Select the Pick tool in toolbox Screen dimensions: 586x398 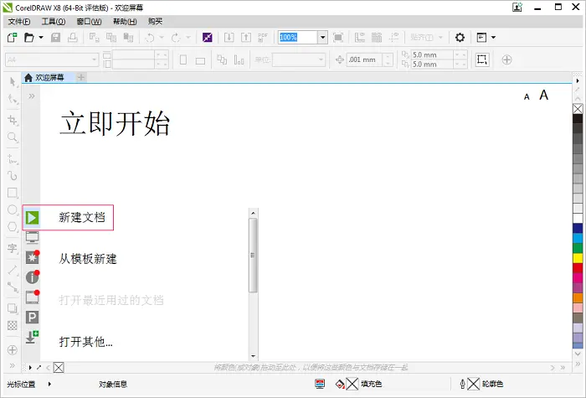(x=13, y=81)
